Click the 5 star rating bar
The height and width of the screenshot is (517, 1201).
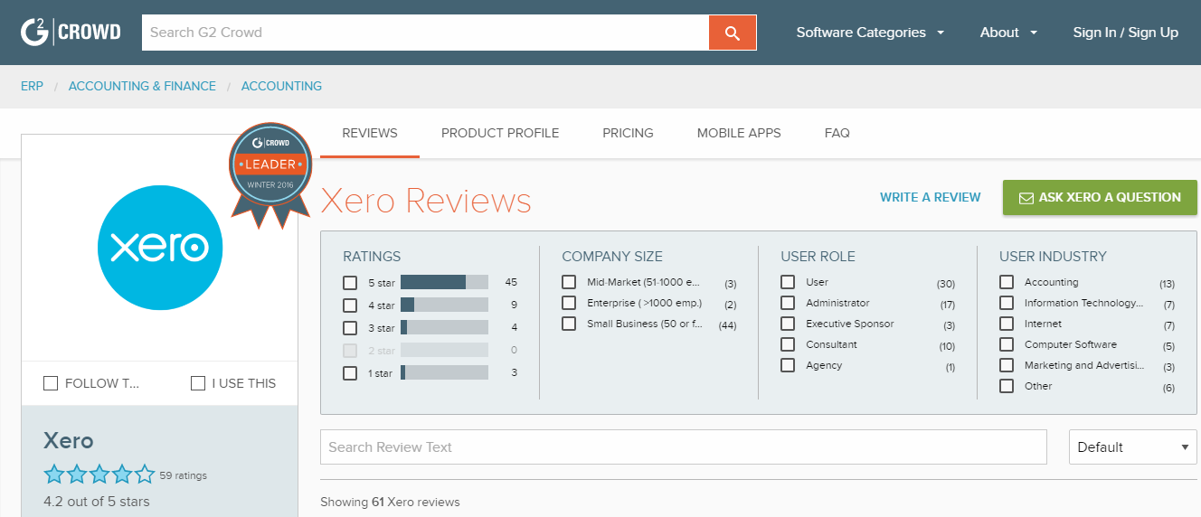click(444, 282)
